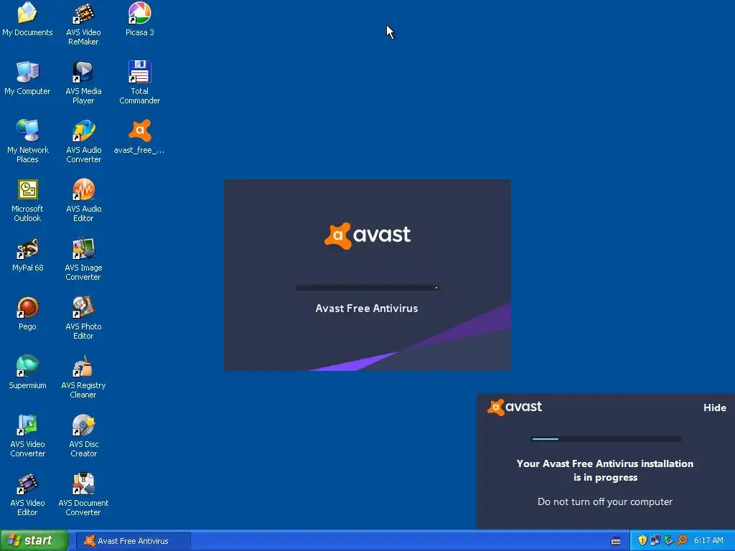This screenshot has width=735, height=551.
Task: Hide the Avast installation progress popup
Action: [714, 408]
